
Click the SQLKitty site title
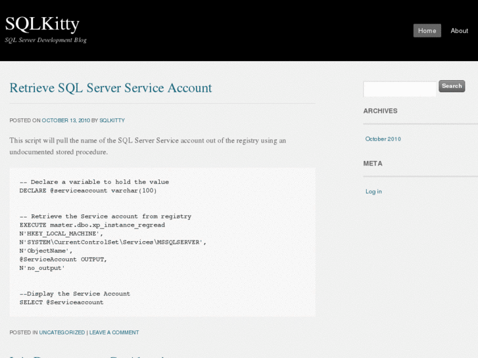[x=42, y=24]
